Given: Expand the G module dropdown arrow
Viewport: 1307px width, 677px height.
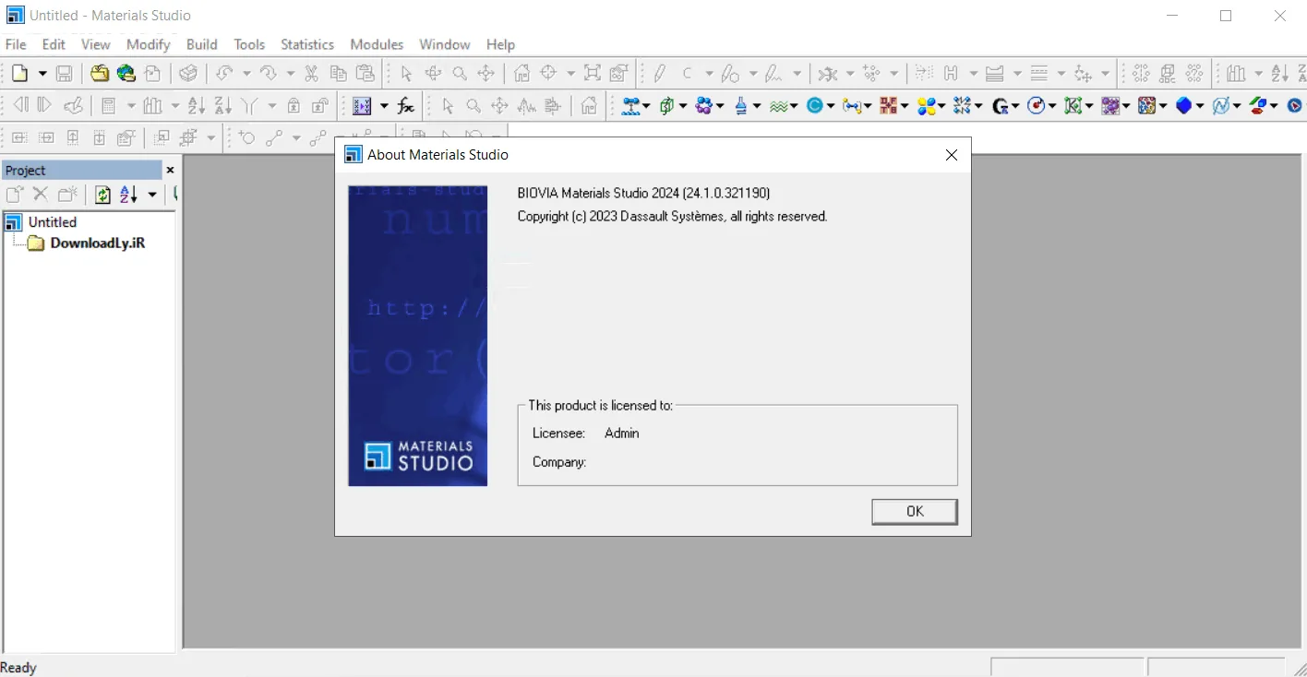Looking at the screenshot, I should (x=1015, y=106).
